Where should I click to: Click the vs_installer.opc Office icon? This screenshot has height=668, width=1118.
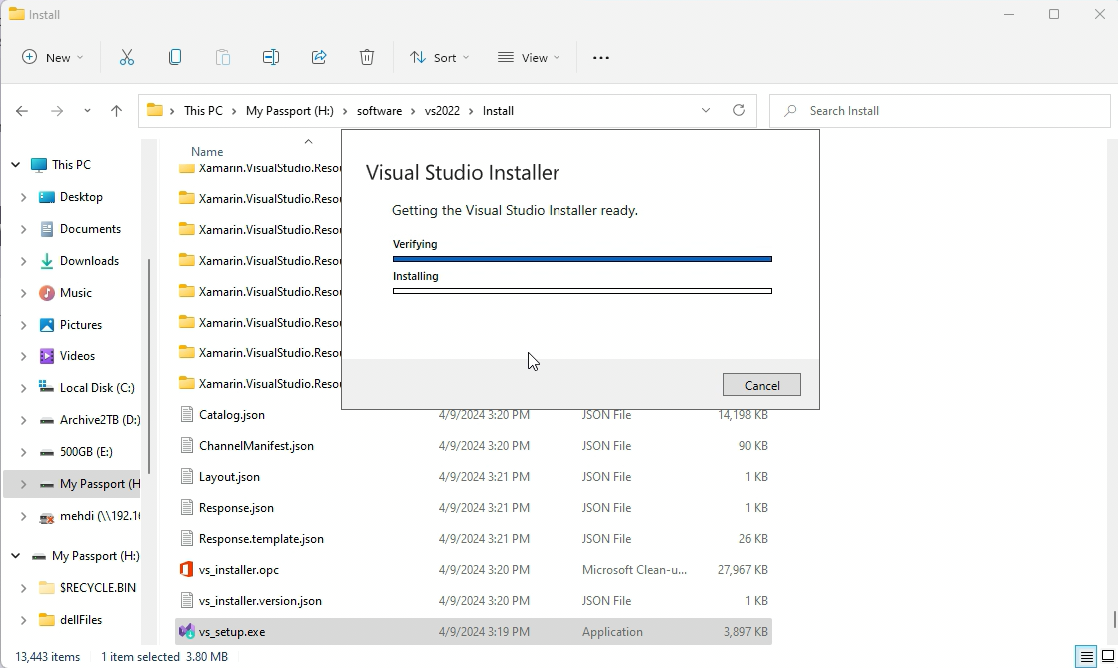pos(186,569)
